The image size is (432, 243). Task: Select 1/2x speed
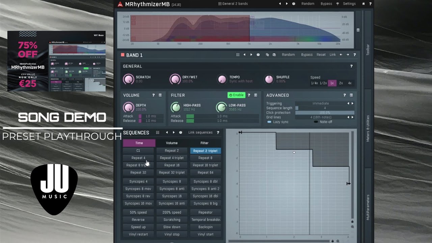(323, 83)
